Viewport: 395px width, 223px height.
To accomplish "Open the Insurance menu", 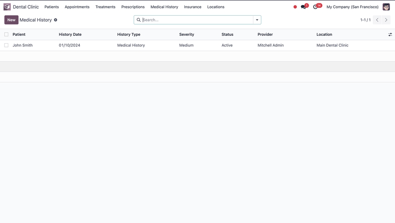I will pos(193,7).
